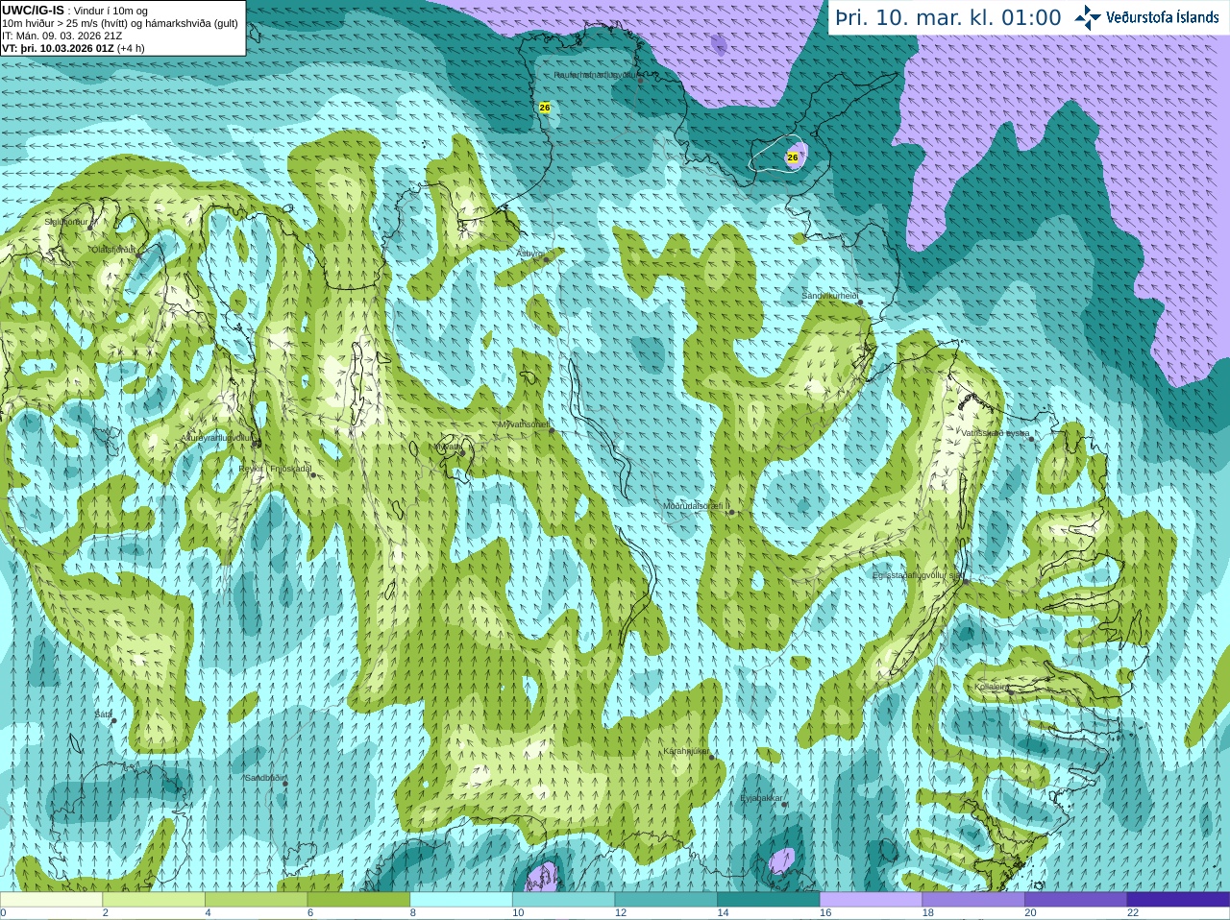Pick the dark indigo 22+ m/s swatch
Viewport: 1230px width, 920px height.
[1178, 900]
